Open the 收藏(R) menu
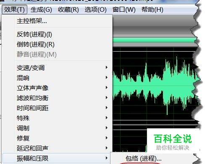The width and height of the screenshot is (210, 164). (68, 10)
